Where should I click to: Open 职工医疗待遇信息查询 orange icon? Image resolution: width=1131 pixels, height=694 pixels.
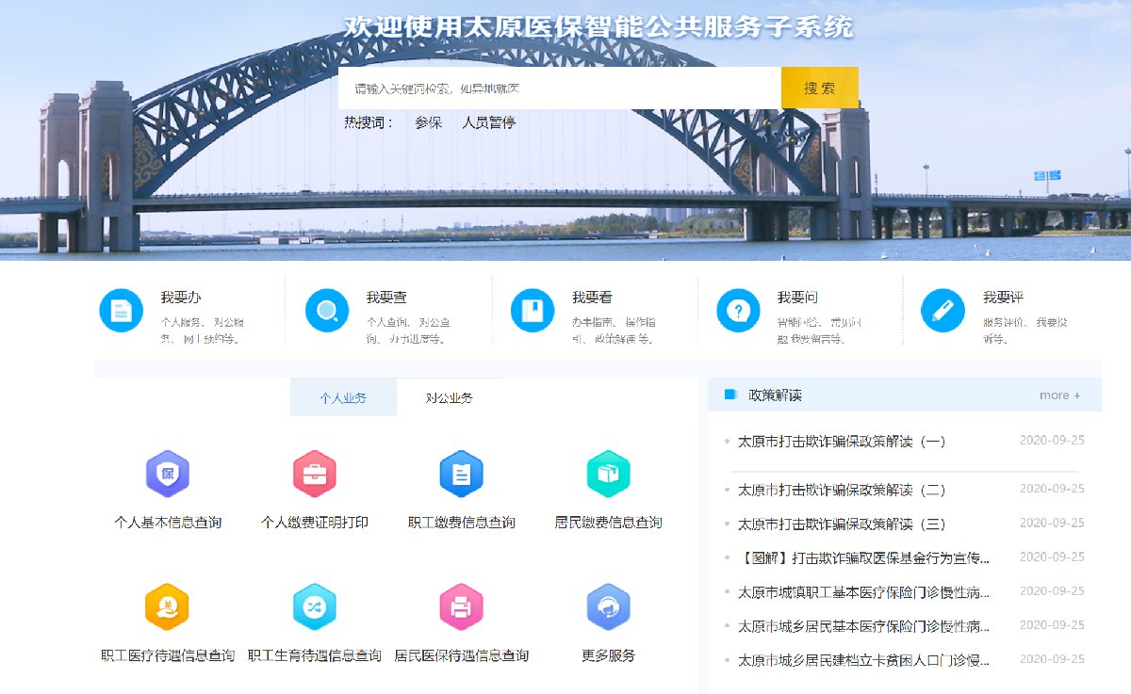pos(168,606)
